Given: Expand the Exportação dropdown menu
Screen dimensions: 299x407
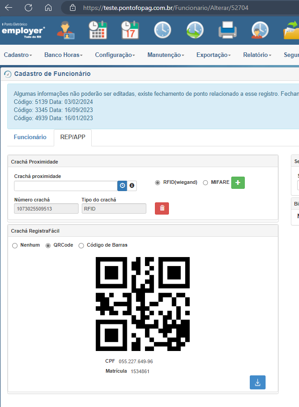Looking at the screenshot, I should point(213,55).
